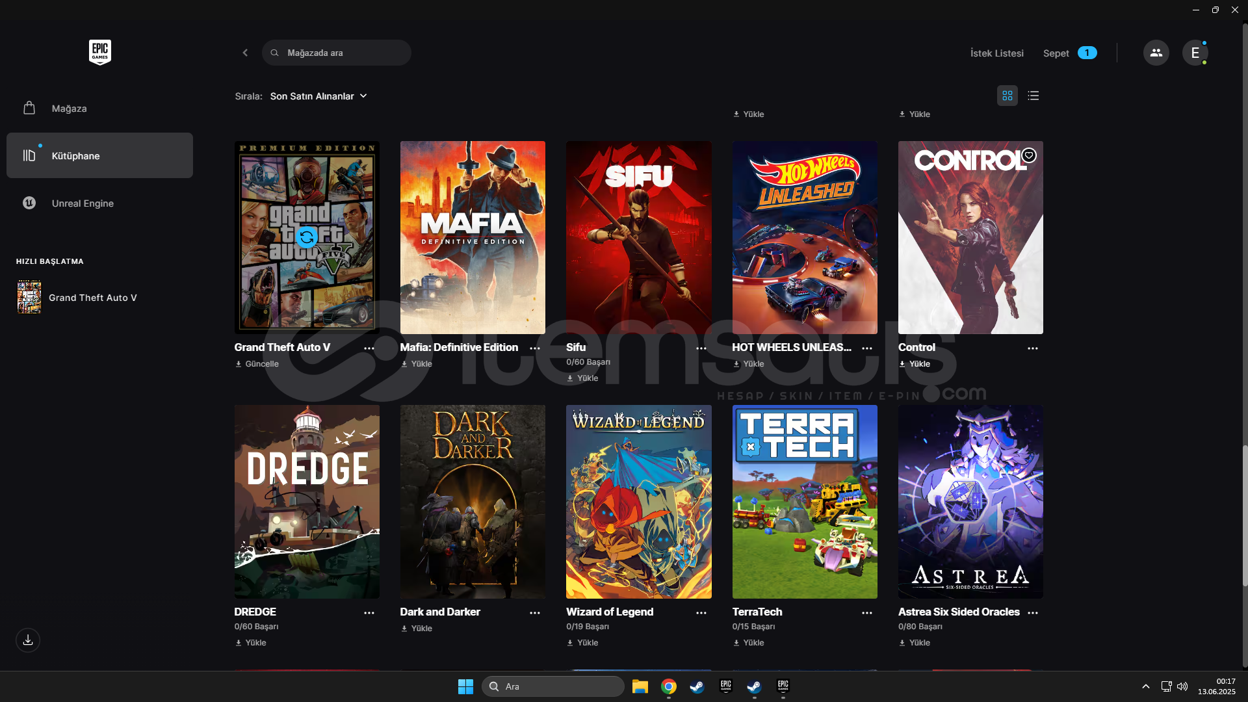Open TerraTech three-dot options menu
The height and width of the screenshot is (702, 1248).
point(867,613)
